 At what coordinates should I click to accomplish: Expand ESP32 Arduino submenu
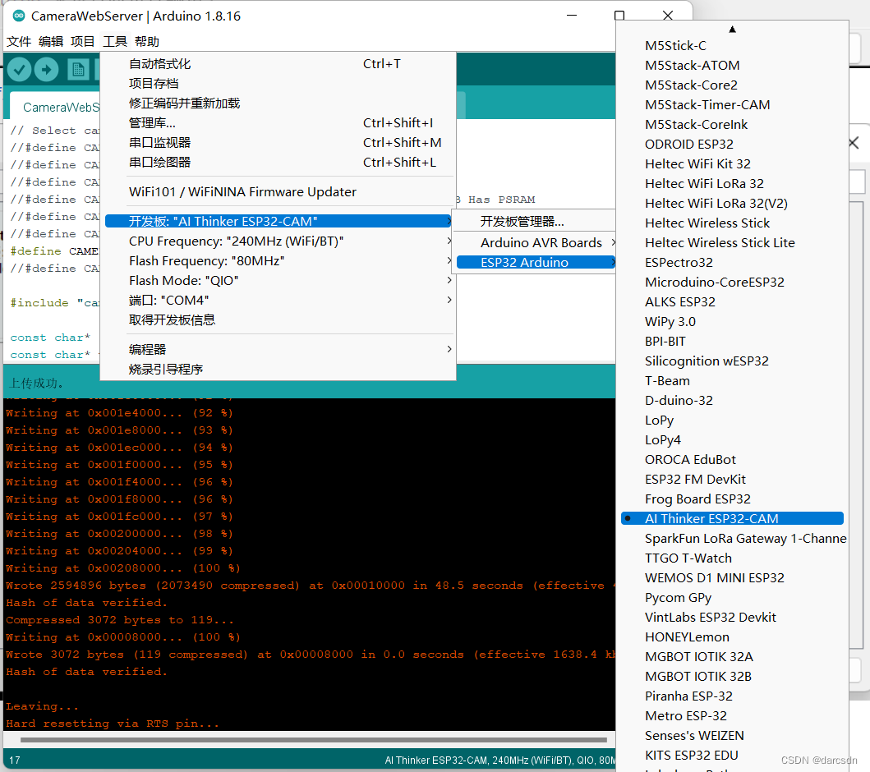pos(535,262)
